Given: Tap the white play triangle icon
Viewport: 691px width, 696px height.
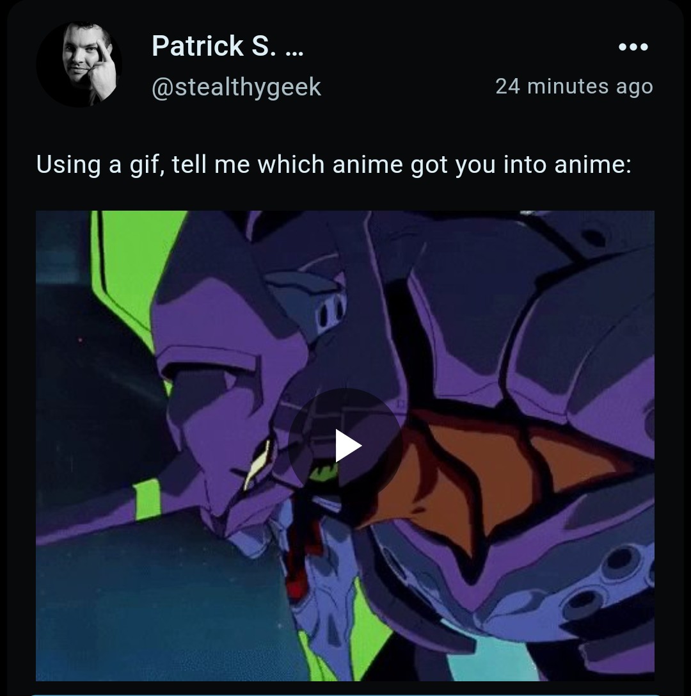Looking at the screenshot, I should (x=348, y=446).
